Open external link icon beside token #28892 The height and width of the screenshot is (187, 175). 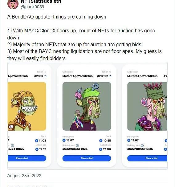tap(110, 76)
